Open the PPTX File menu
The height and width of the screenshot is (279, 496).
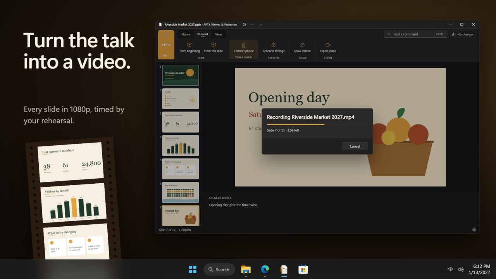[166, 45]
